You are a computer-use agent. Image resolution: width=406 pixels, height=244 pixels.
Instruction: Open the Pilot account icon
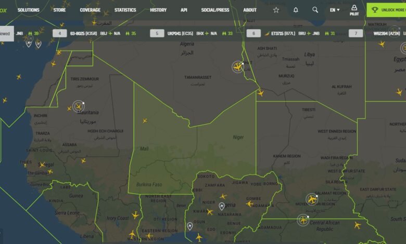pos(354,10)
